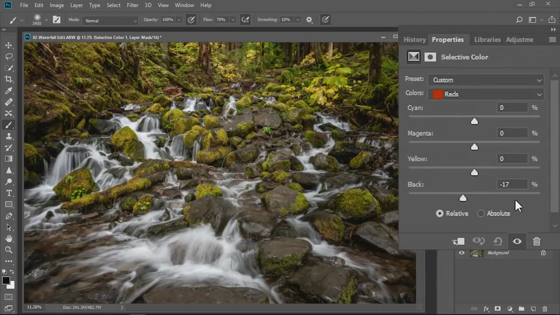Click the Black slider handle
This screenshot has height=315, width=560.
tap(463, 198)
